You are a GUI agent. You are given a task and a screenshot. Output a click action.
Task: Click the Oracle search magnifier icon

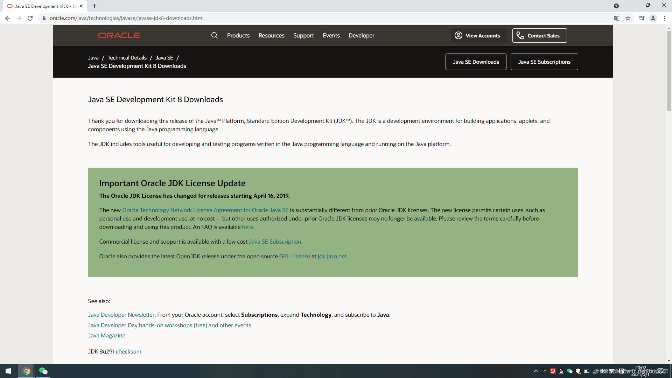click(x=214, y=35)
